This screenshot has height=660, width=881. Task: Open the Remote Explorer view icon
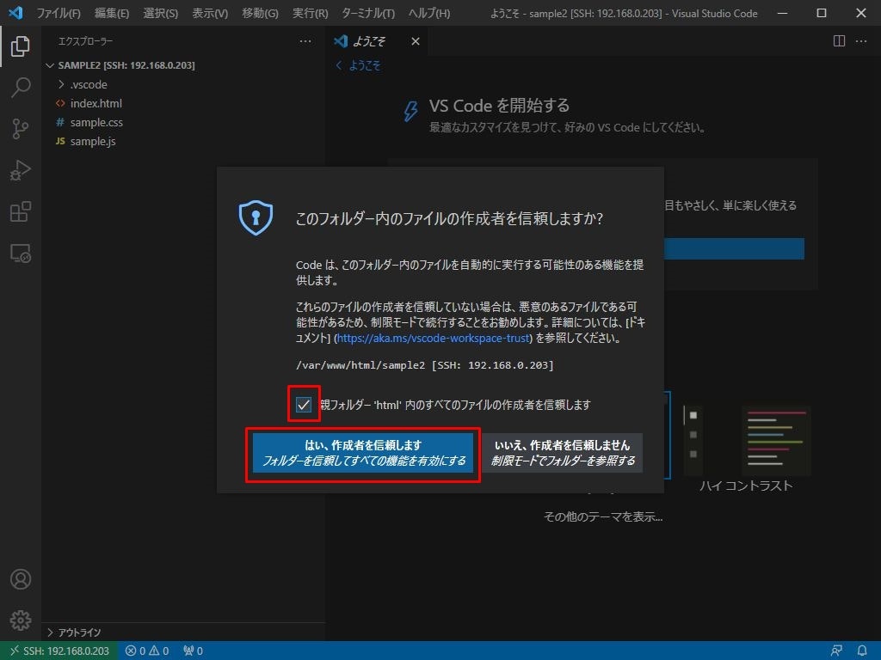coord(21,254)
